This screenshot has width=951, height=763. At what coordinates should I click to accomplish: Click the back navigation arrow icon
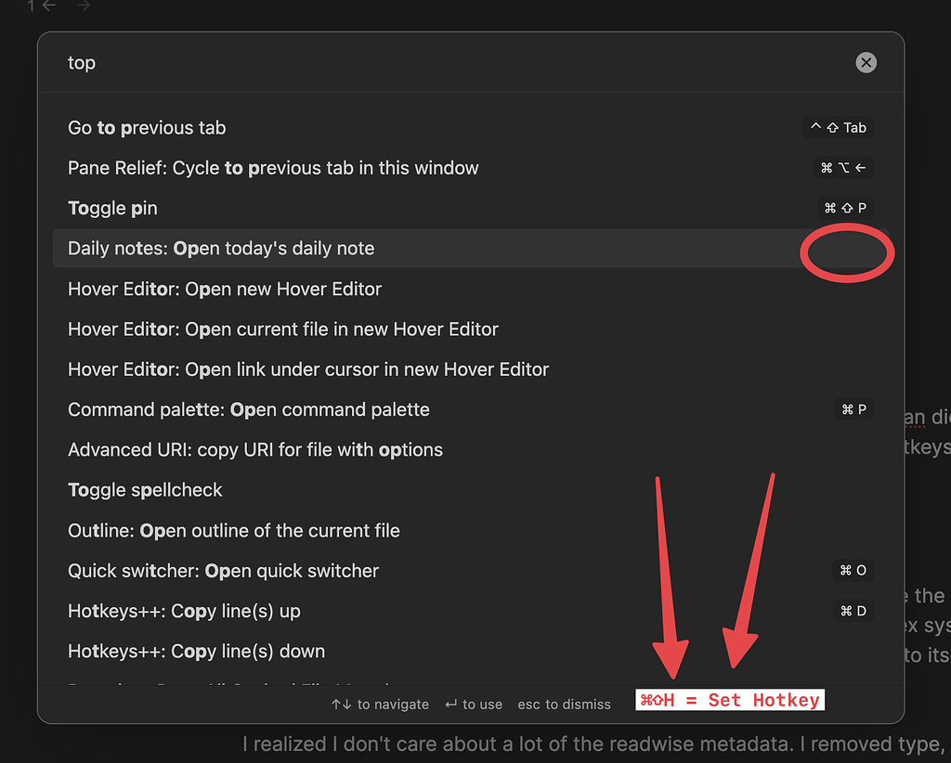point(47,6)
